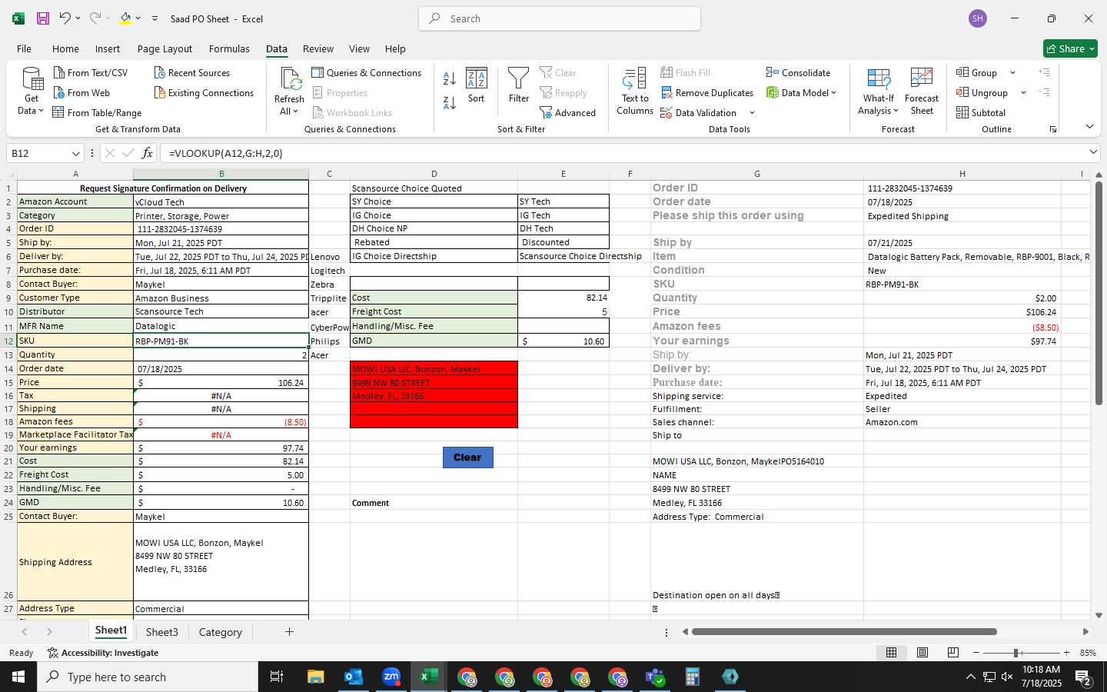Expand the Name Box dropdown
This screenshot has height=692, width=1107.
click(x=75, y=153)
